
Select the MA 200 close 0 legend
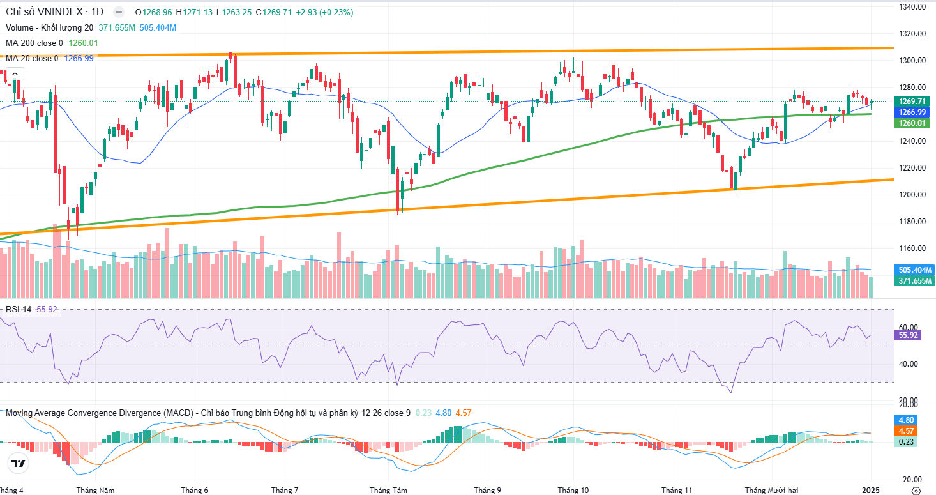[x=34, y=43]
